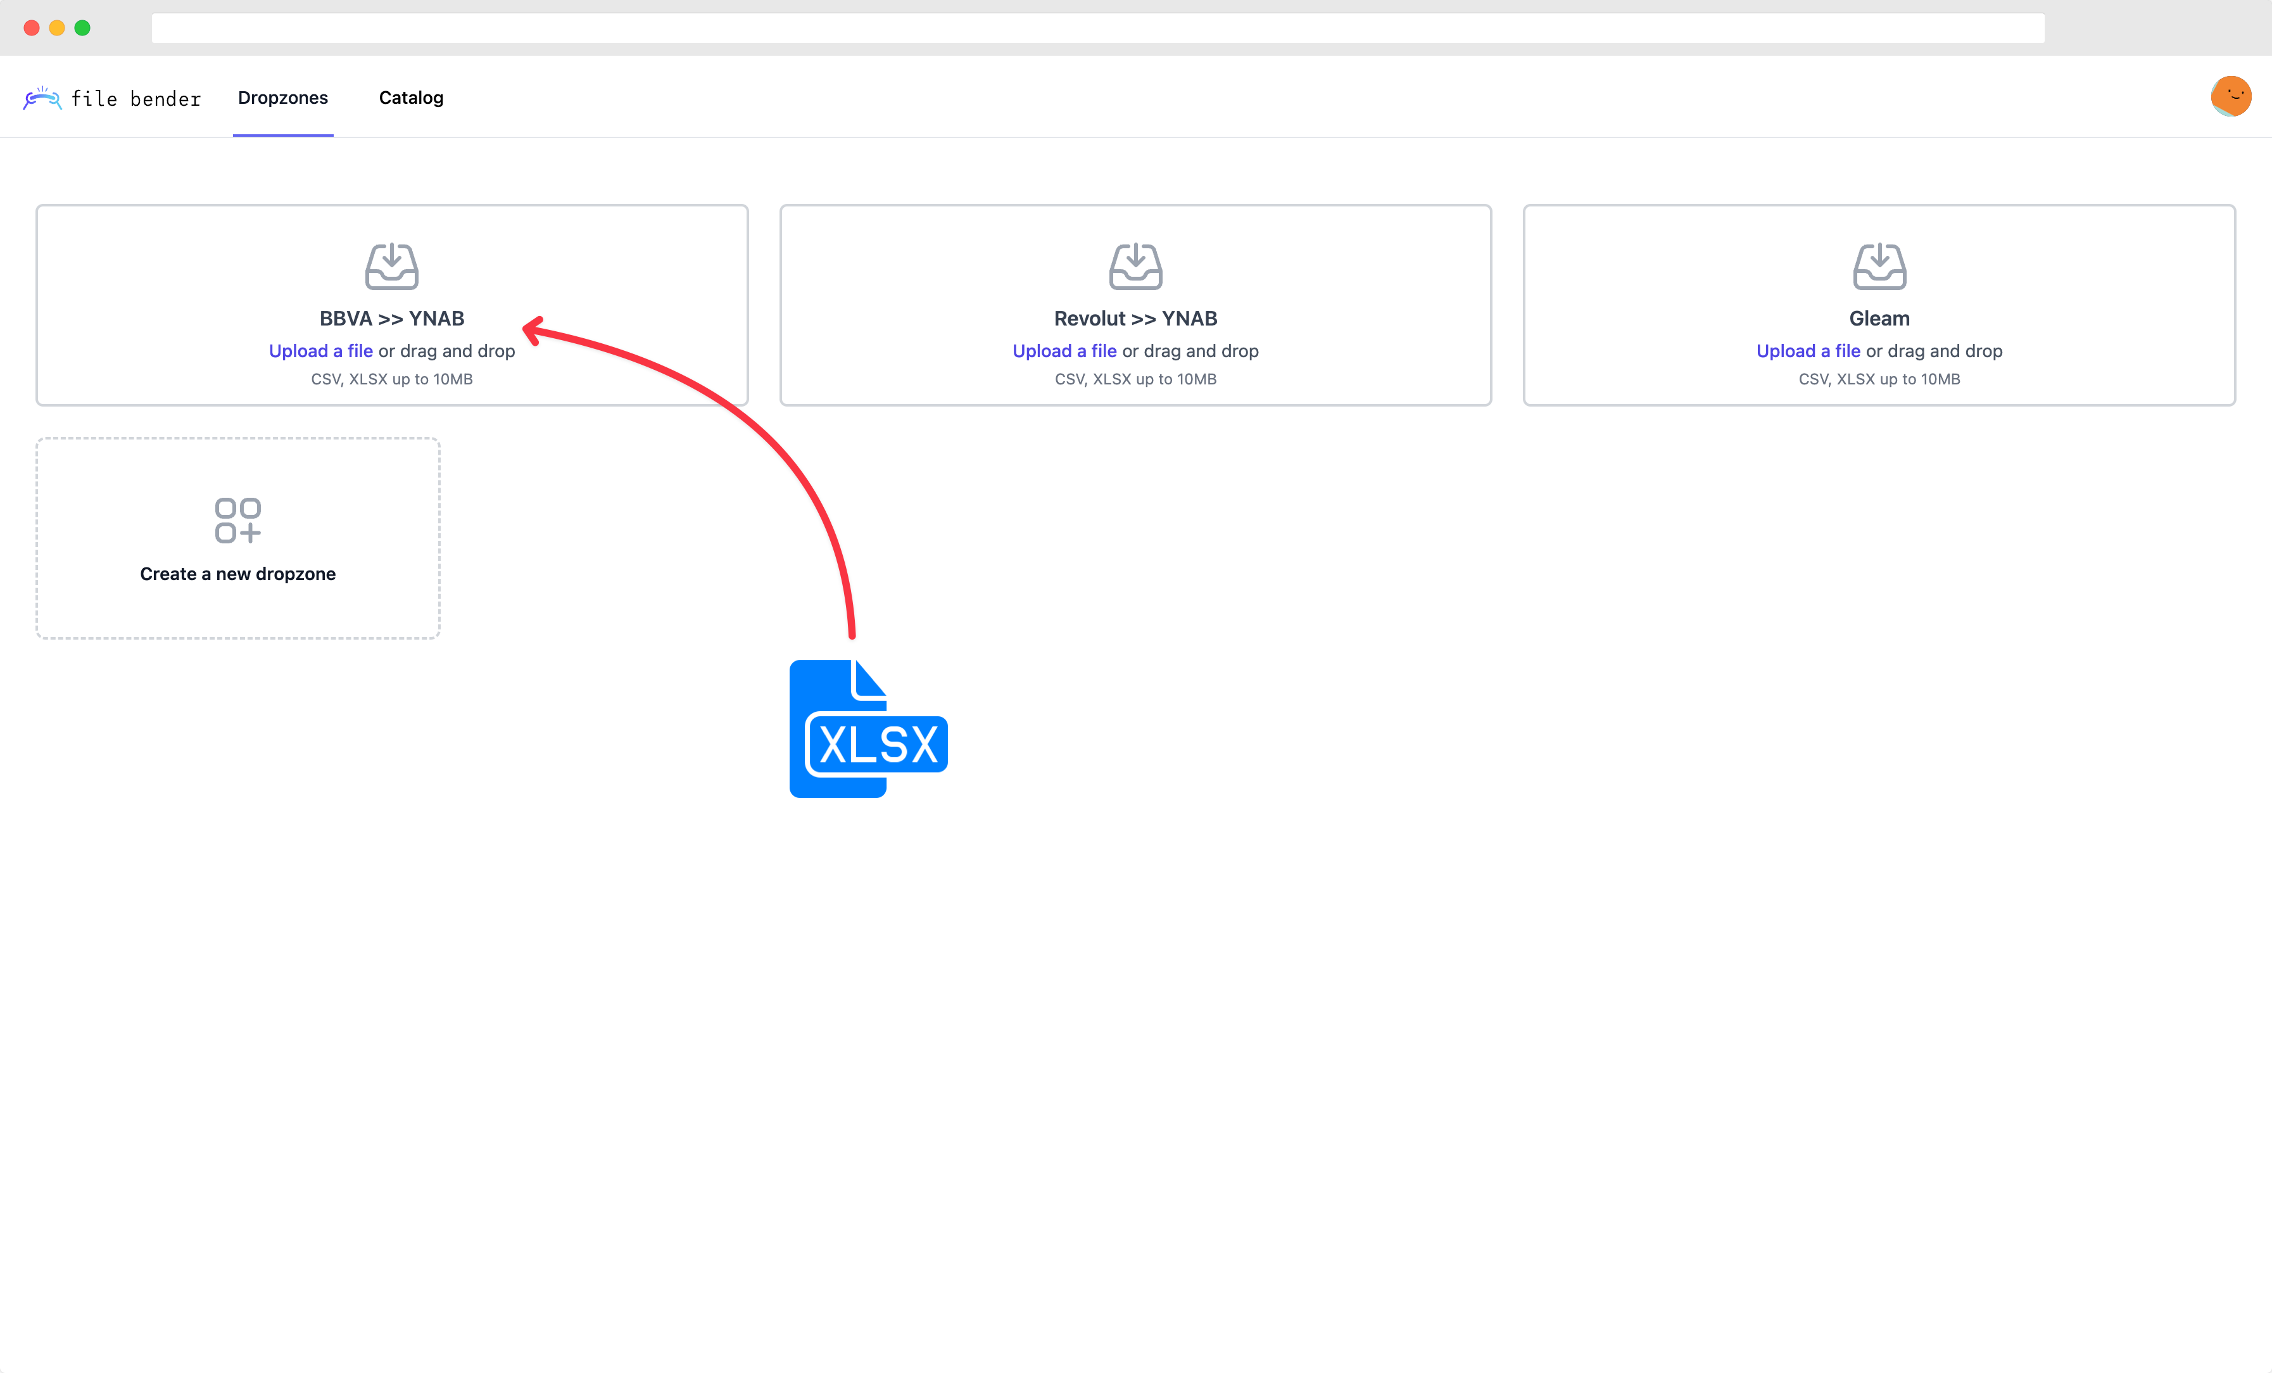Click Upload a file in Gleam dropzone
The width and height of the screenshot is (2272, 1373).
(x=1807, y=350)
